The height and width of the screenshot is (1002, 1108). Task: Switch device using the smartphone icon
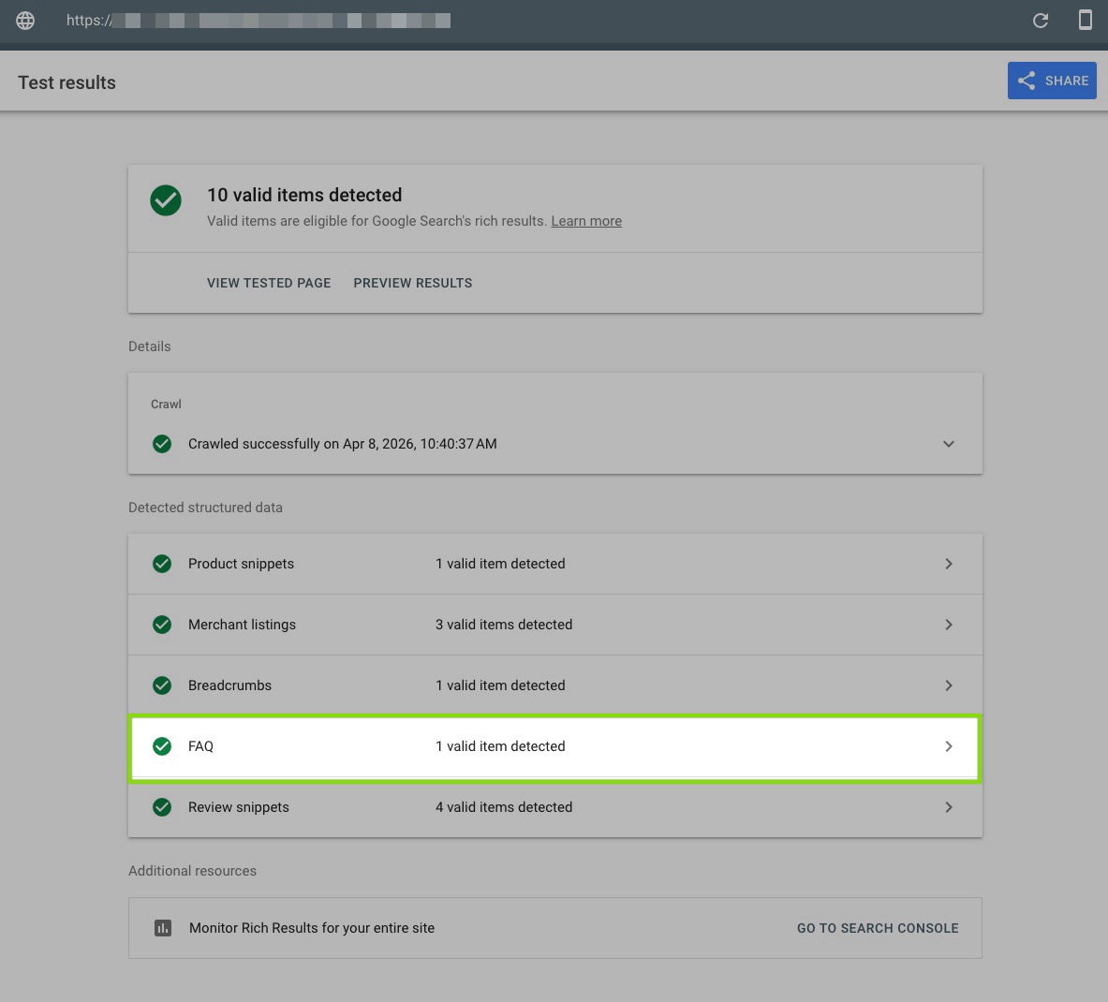(x=1086, y=20)
